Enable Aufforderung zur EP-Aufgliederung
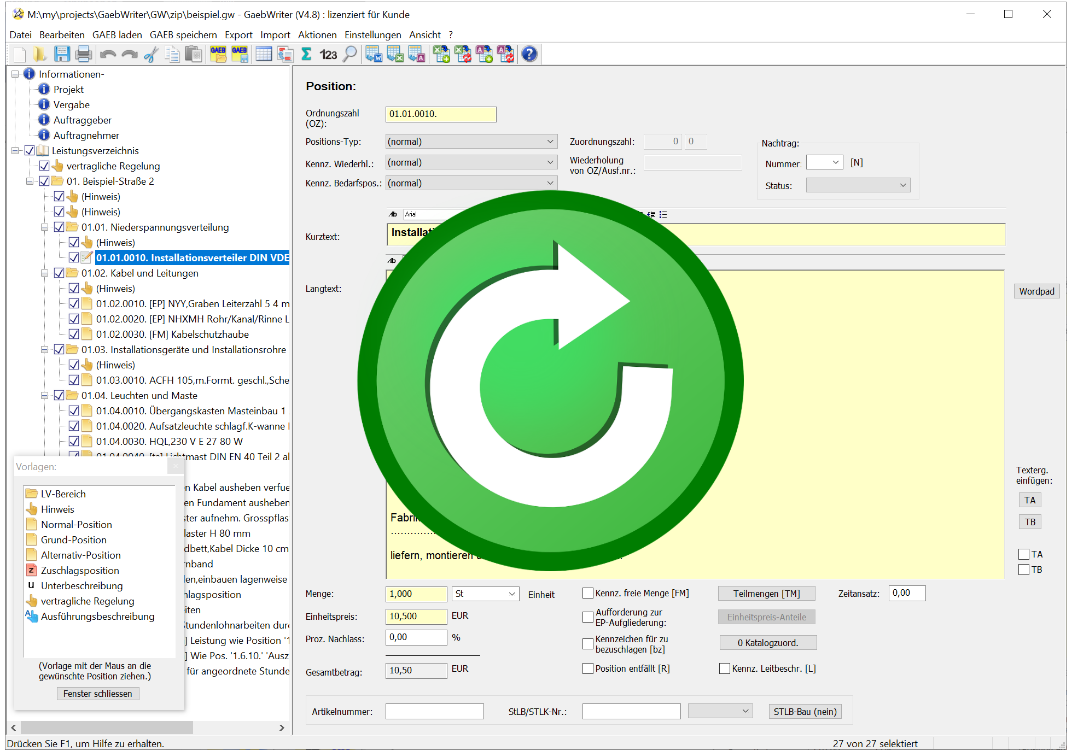Screen dimensions: 1072x751 588,617
